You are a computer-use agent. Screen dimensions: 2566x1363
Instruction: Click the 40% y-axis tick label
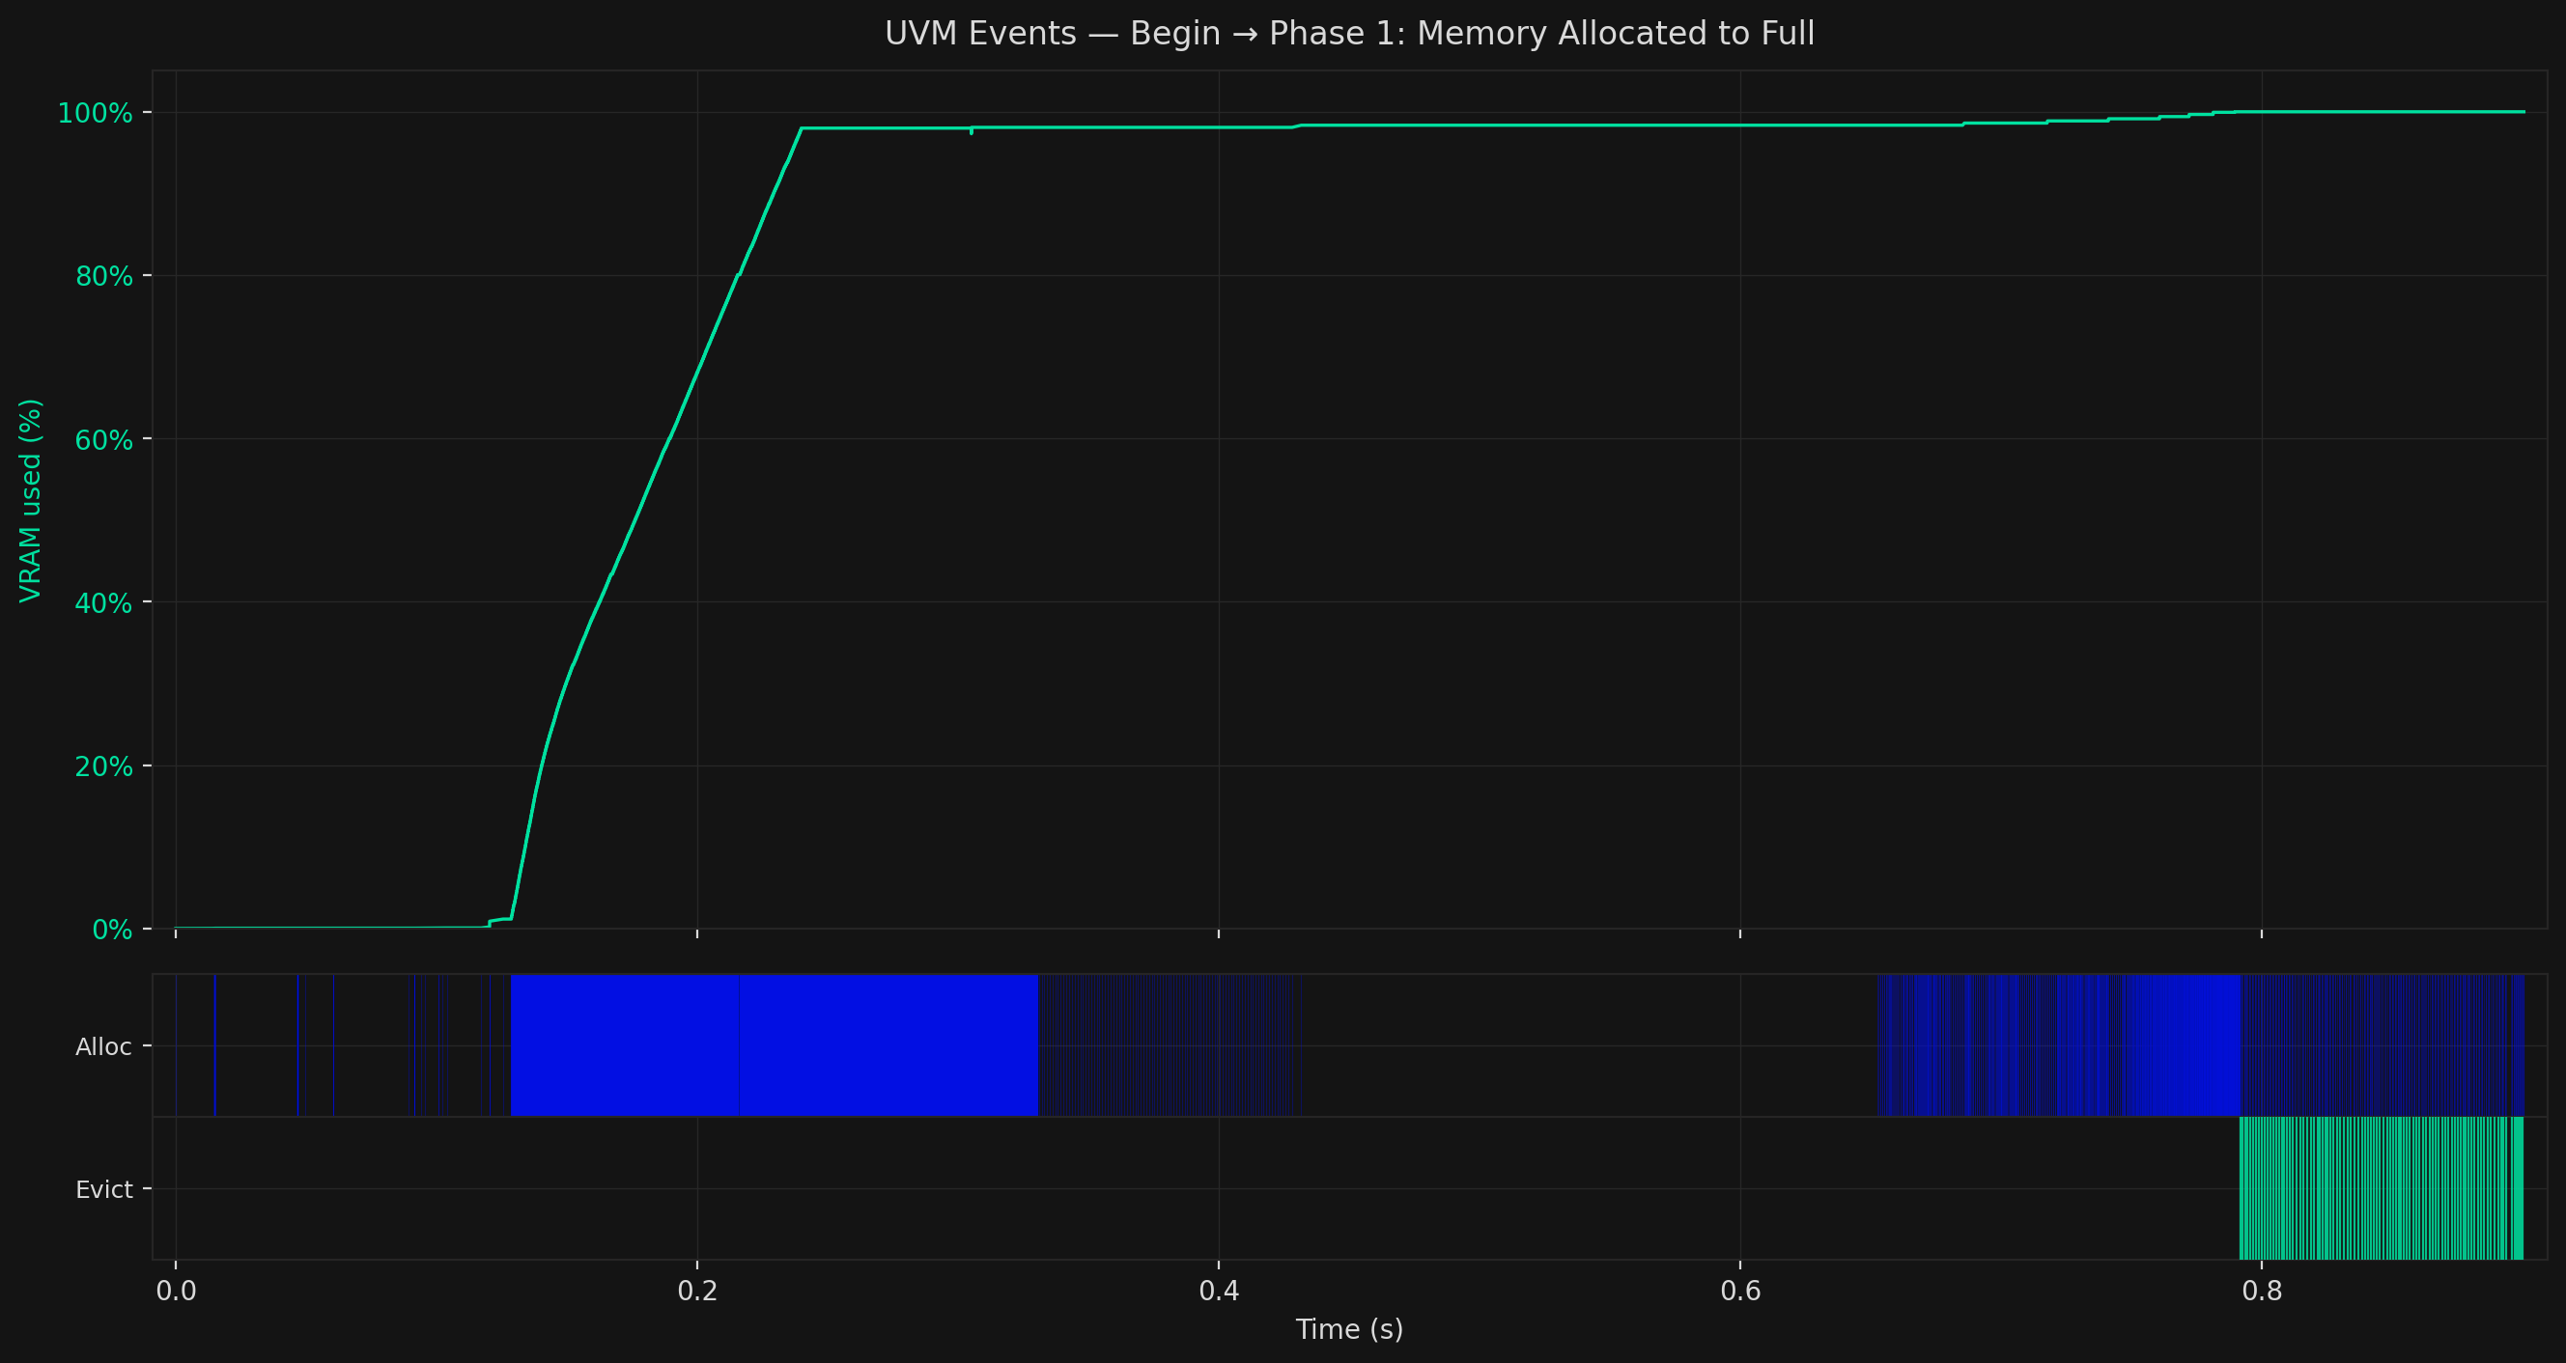pos(103,603)
